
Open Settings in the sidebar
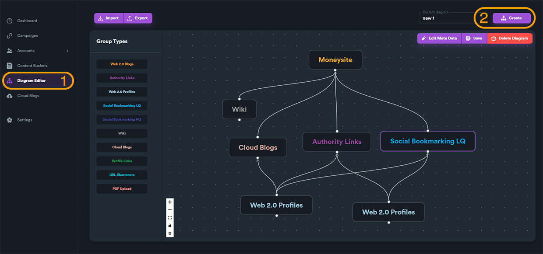point(25,120)
